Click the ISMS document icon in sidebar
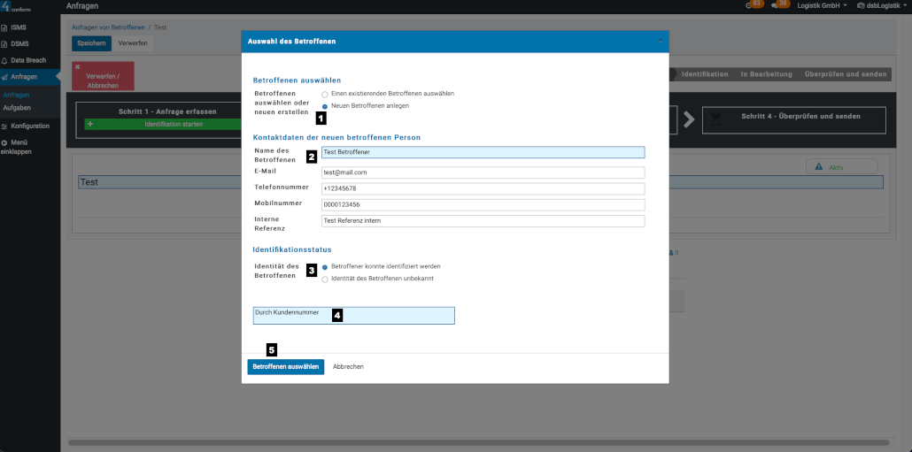912x452 pixels. click(x=4, y=27)
